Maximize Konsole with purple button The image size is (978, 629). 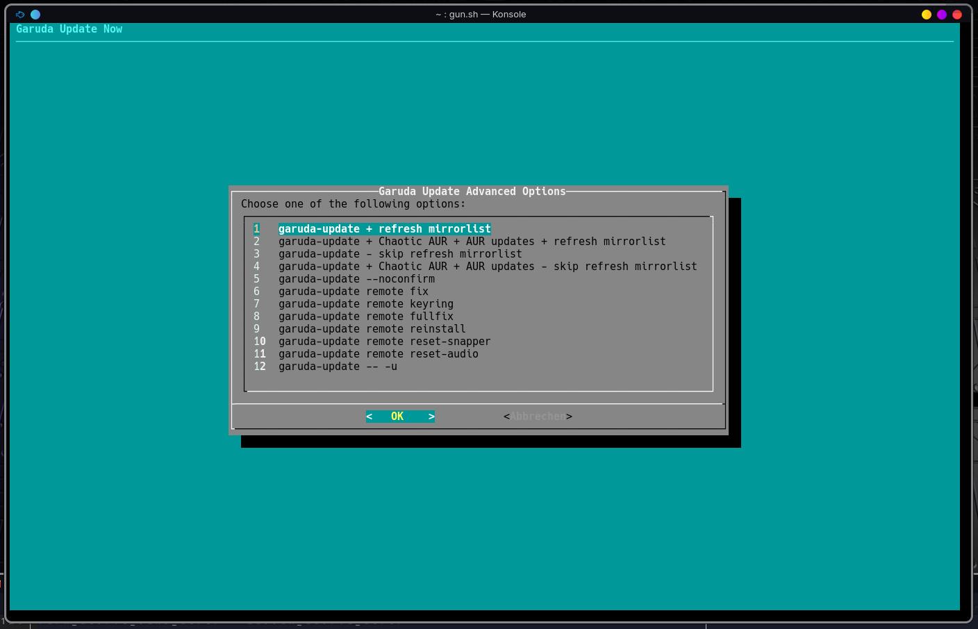(x=942, y=14)
